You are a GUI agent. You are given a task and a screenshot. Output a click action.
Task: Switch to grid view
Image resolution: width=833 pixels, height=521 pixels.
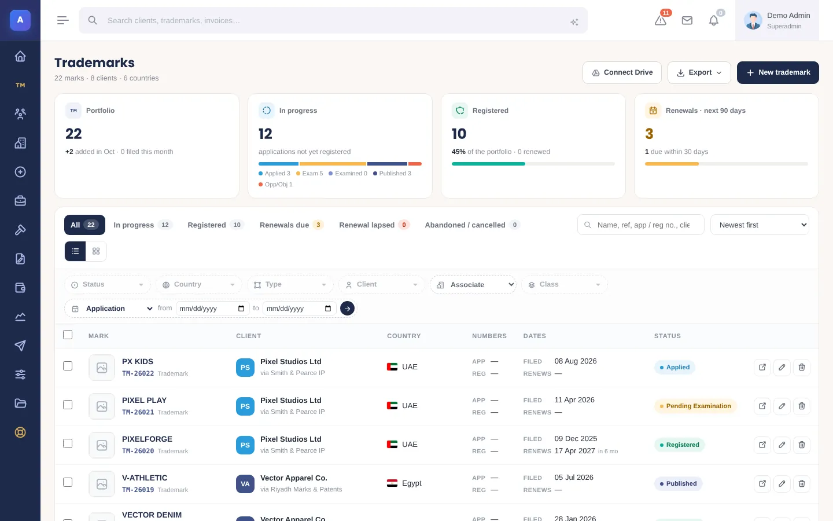(96, 251)
